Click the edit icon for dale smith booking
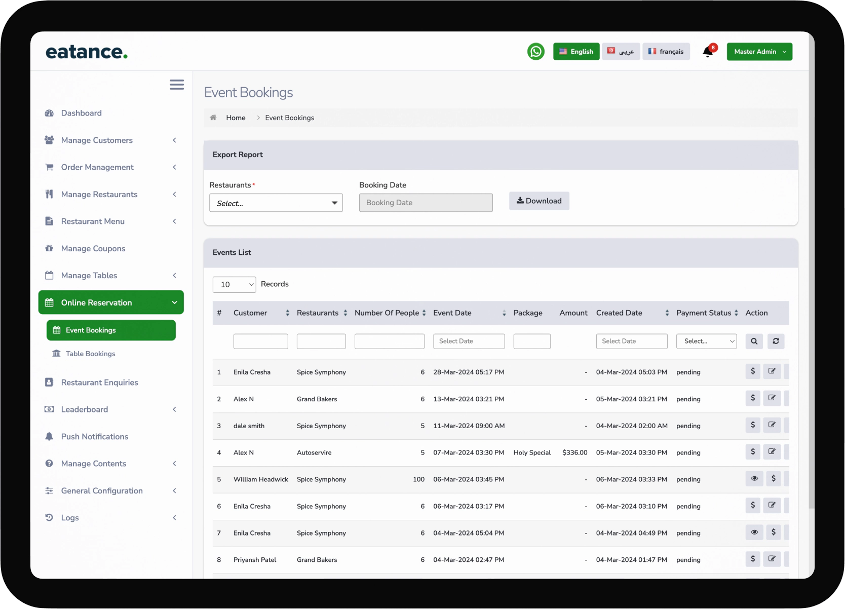845x609 pixels. [x=772, y=425]
